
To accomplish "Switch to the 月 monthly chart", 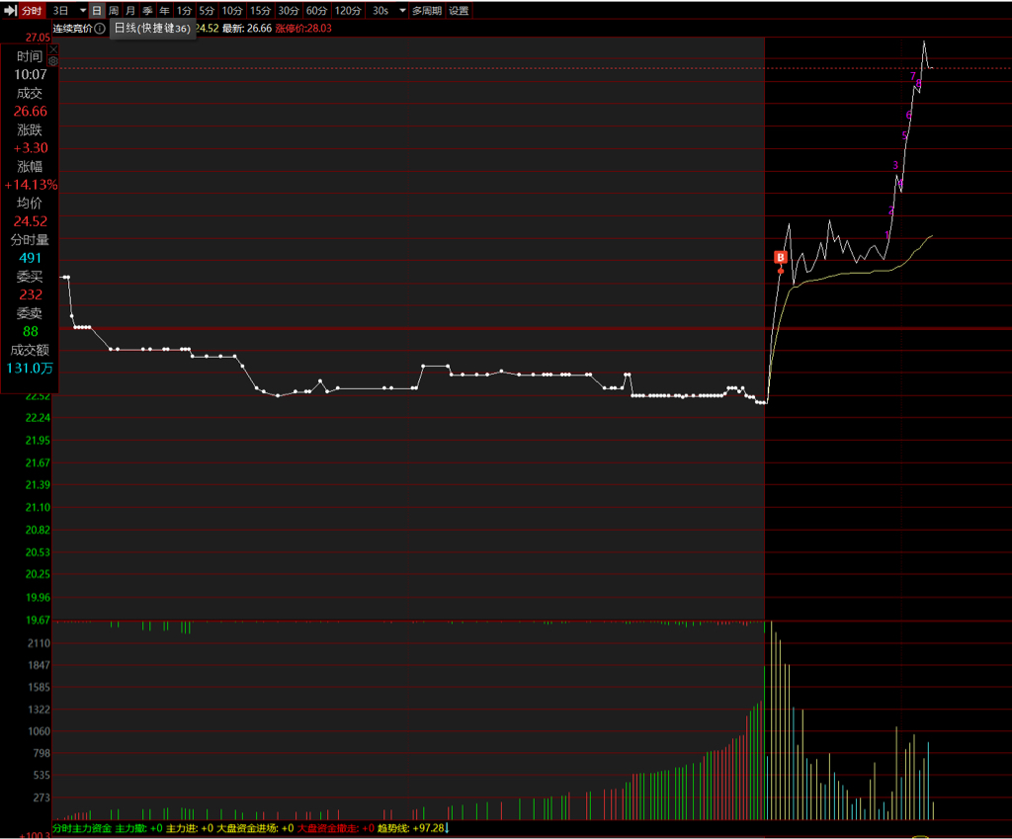I will (130, 10).
